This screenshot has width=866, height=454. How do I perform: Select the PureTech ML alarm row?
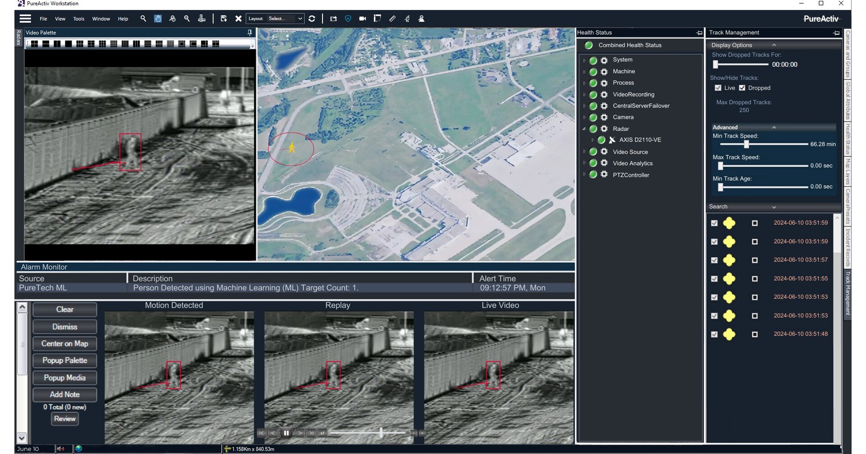tap(295, 288)
